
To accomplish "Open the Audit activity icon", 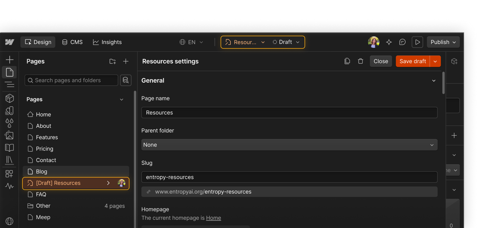I will pos(10,186).
